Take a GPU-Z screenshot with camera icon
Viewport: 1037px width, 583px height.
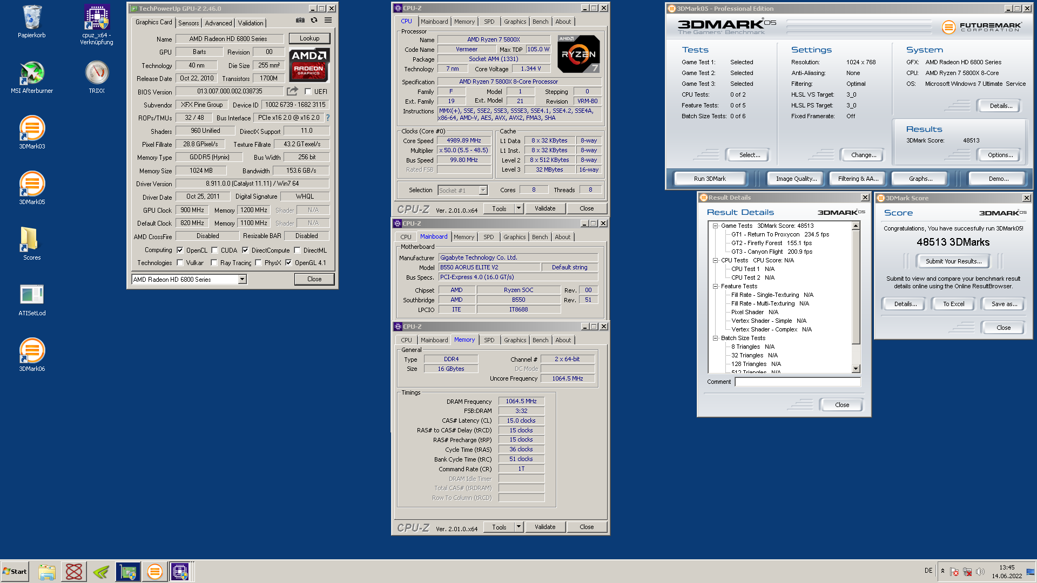click(x=300, y=21)
